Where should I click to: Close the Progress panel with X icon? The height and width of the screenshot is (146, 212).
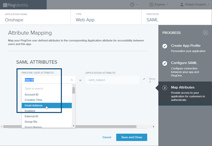pos(205,33)
